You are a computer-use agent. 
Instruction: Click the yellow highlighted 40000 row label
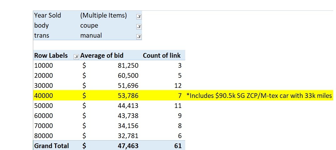tap(44, 96)
